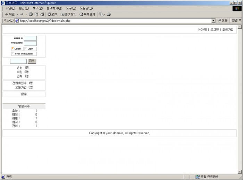Image resolution: width=243 pixels, height=180 pixels.
Task: Refresh the page with the toolbar icon
Action: point(36,15)
